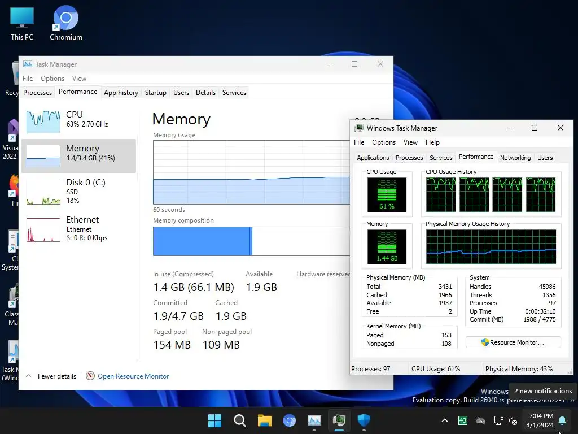This screenshot has width=578, height=434.
Task: Click the Memory composition bar
Action: click(x=251, y=241)
